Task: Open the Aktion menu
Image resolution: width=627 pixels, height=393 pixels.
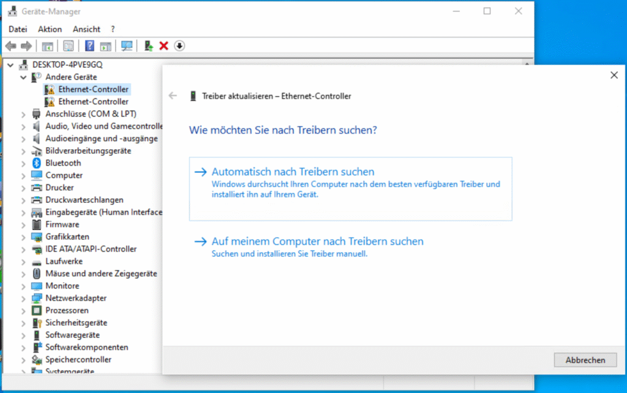Action: tap(50, 29)
